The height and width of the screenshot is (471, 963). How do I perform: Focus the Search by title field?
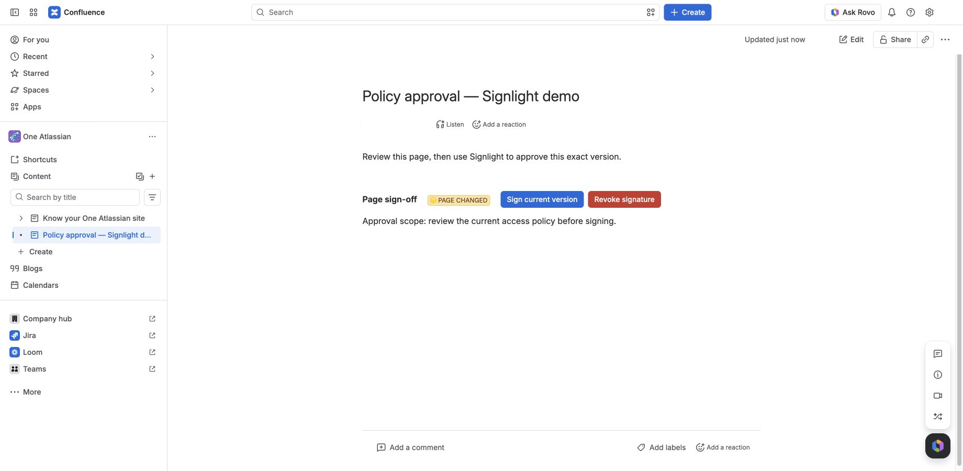pos(75,197)
